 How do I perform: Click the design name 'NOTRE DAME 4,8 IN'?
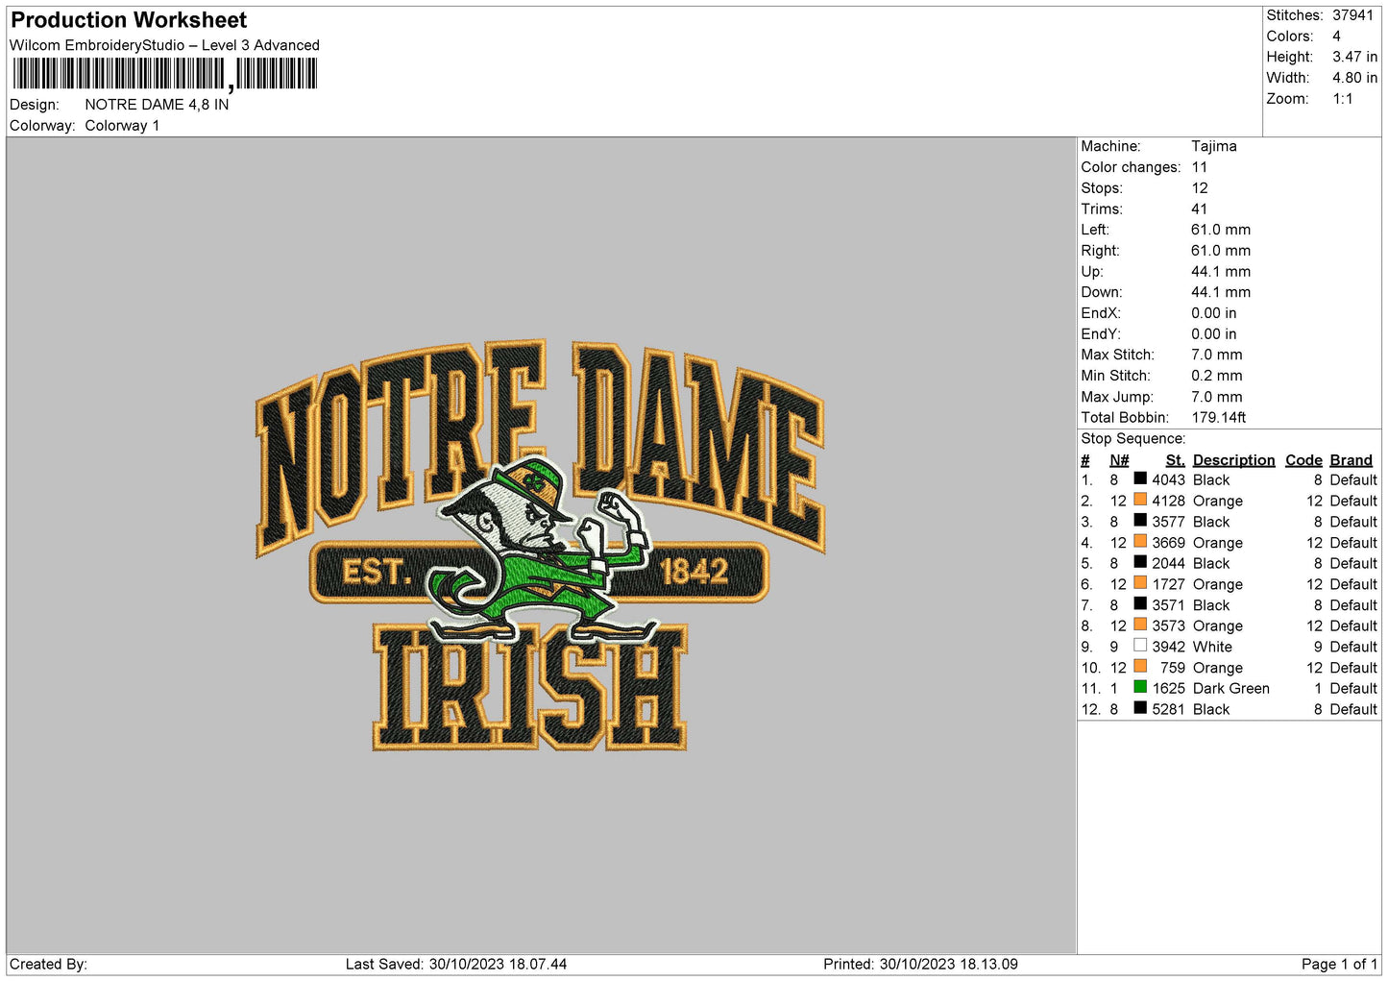(x=157, y=105)
